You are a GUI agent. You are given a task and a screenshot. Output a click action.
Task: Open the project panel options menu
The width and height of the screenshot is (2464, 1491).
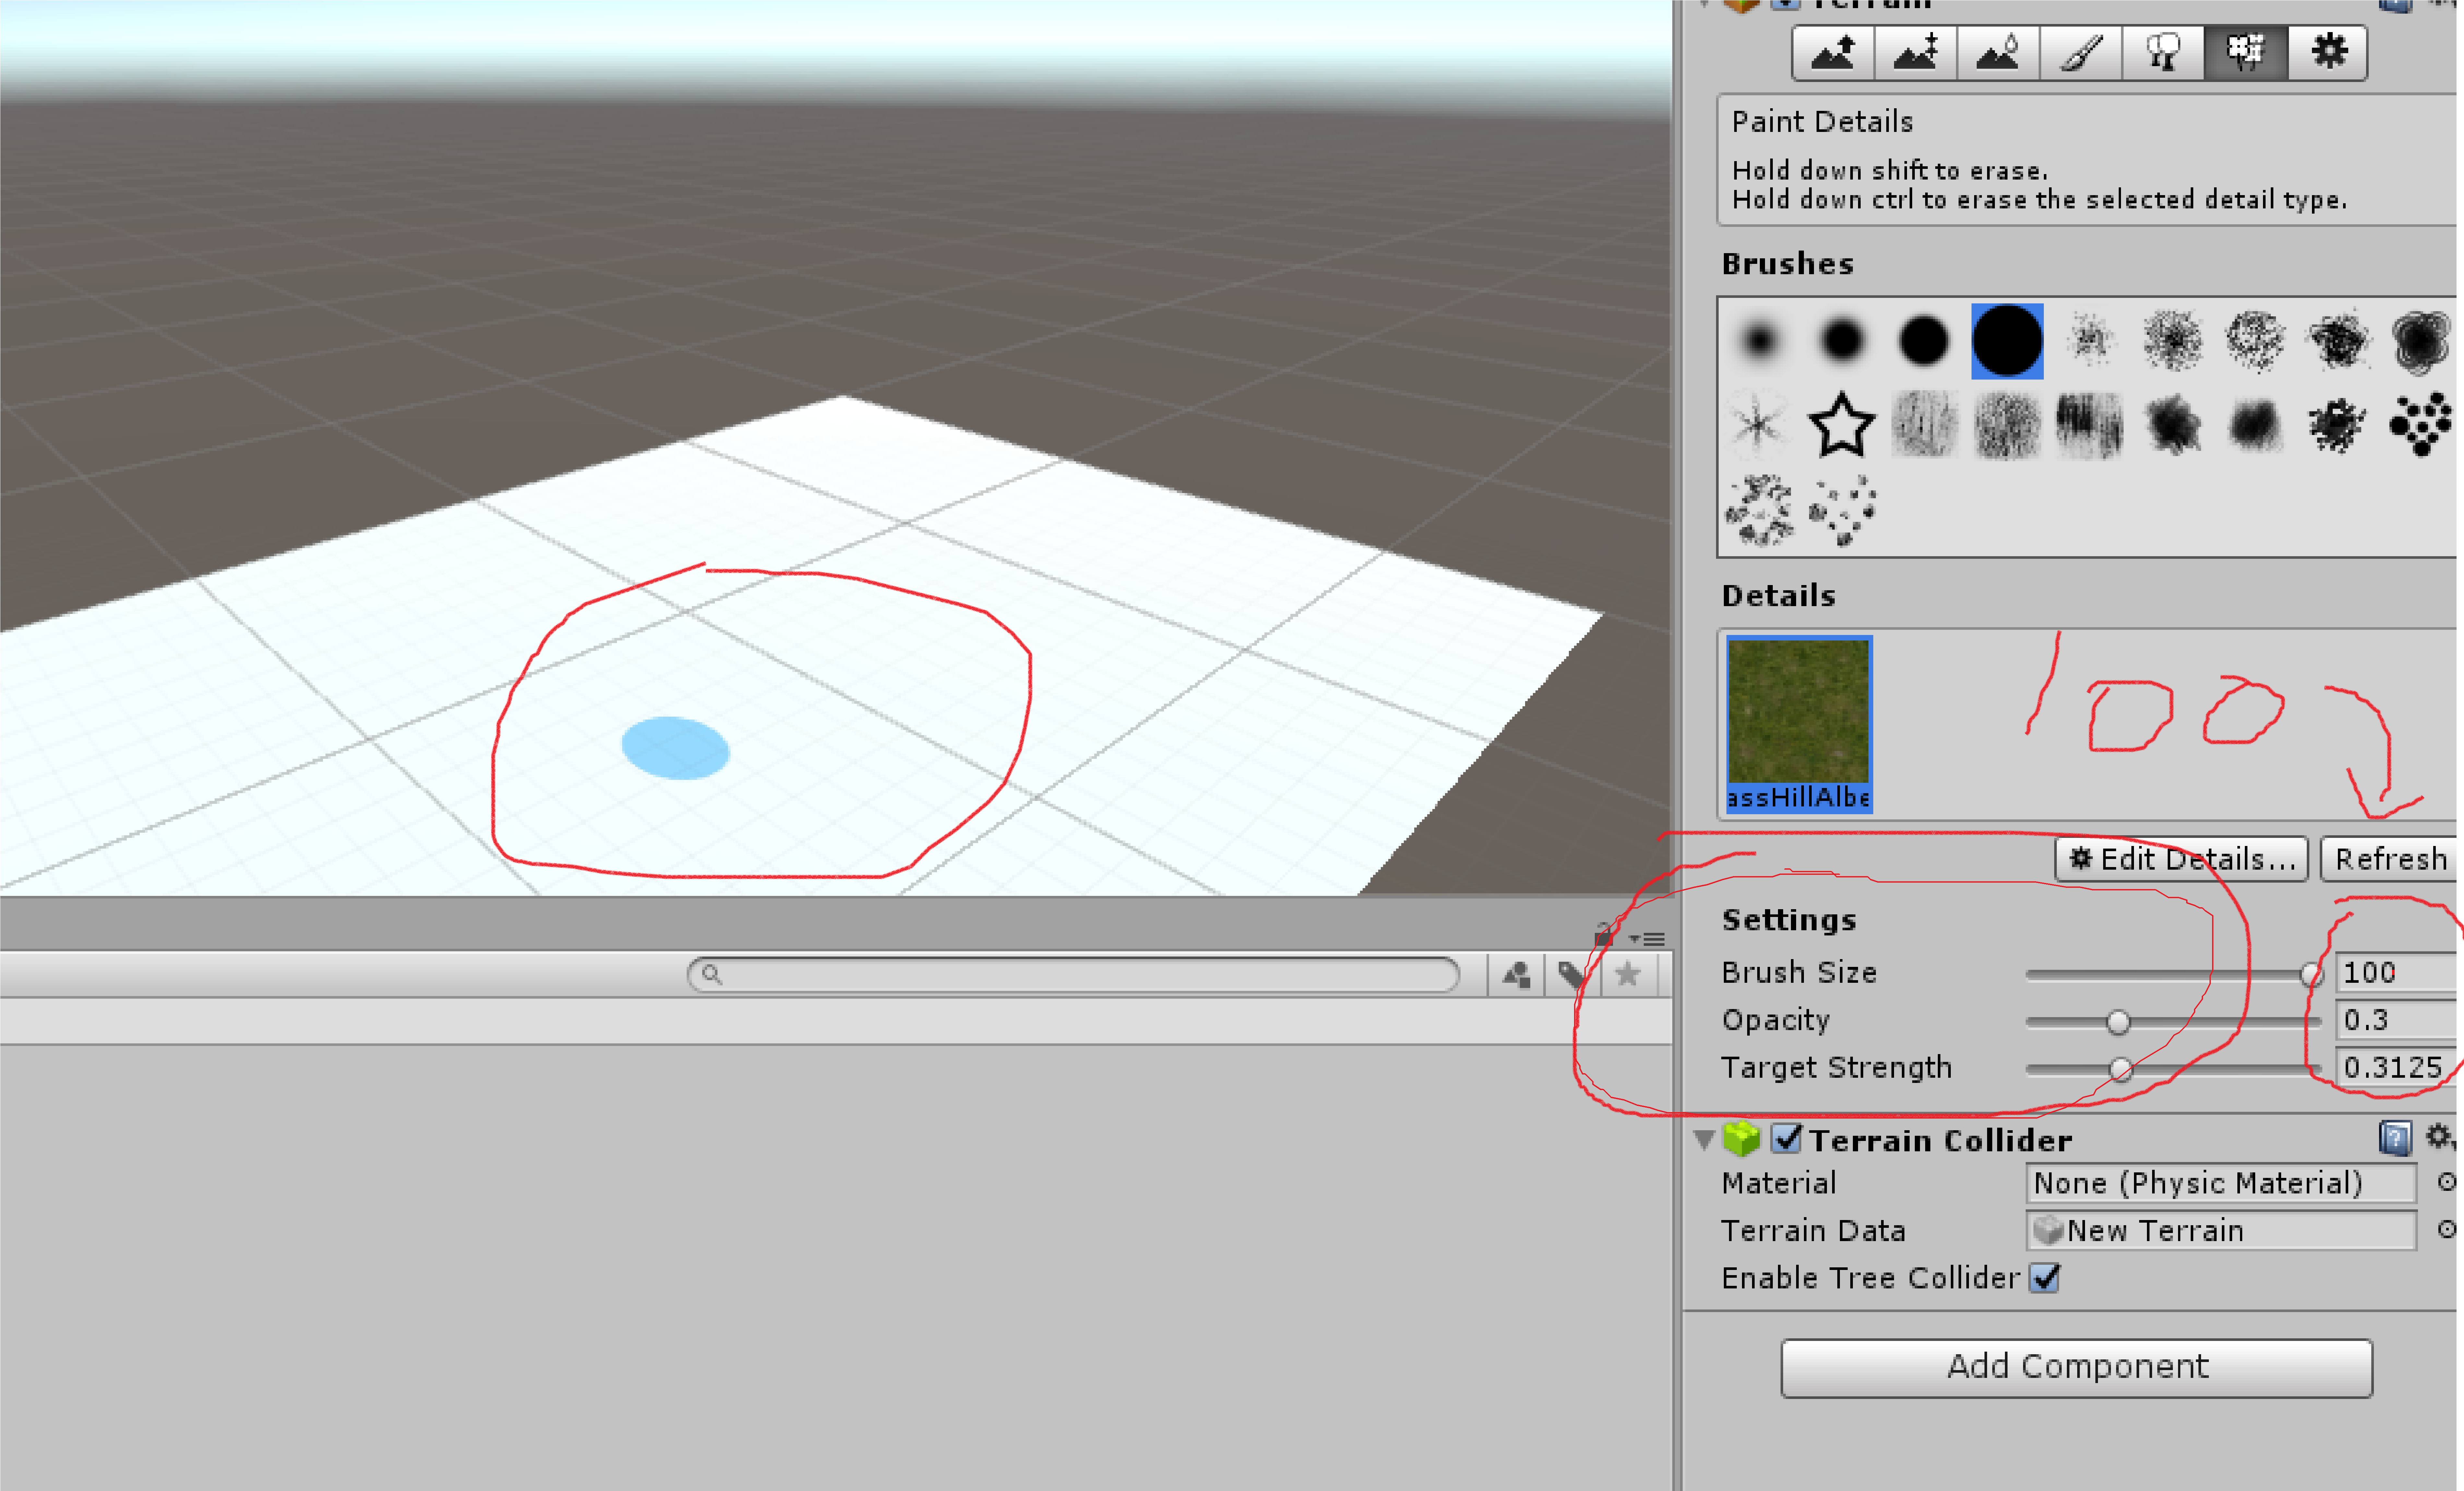coord(1647,939)
